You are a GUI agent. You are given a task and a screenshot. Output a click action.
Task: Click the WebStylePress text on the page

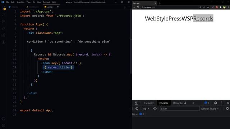click(163, 19)
